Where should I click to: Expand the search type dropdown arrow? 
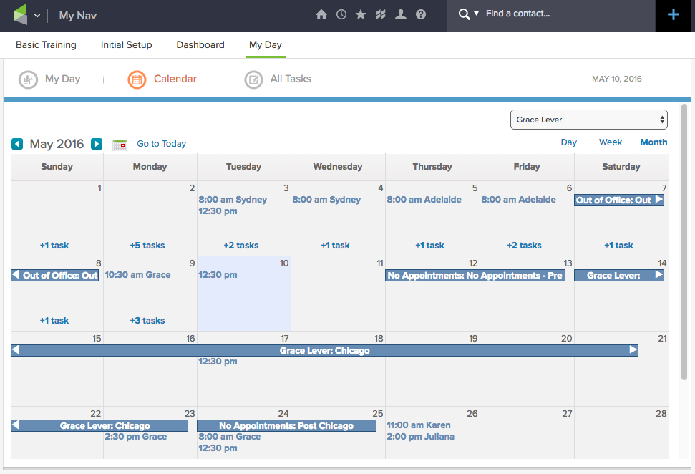pyautogui.click(x=476, y=14)
